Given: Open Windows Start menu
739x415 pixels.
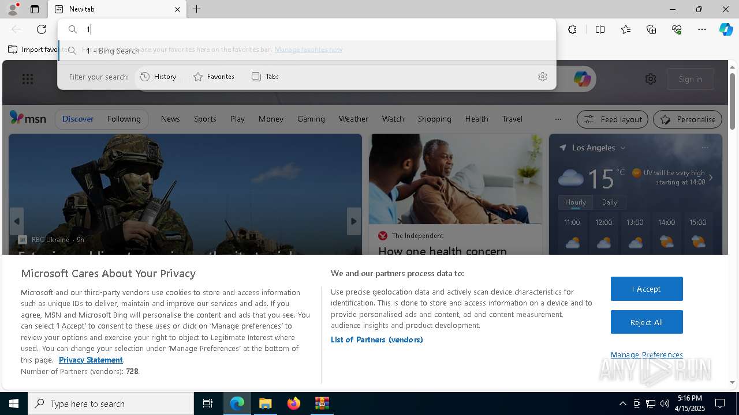Looking at the screenshot, I should point(14,403).
